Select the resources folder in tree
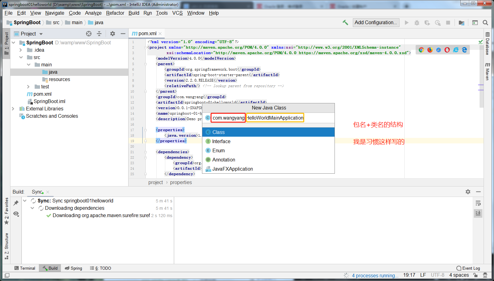Image resolution: width=494 pixels, height=281 pixels. 59,79
